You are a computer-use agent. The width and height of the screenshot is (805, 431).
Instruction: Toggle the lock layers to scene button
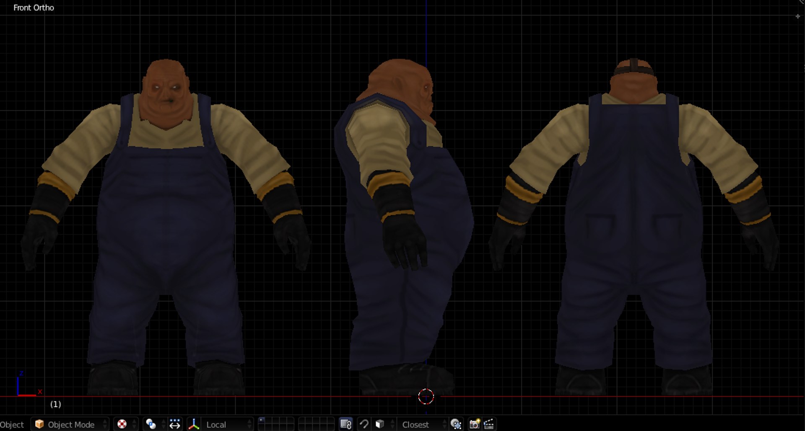click(345, 424)
